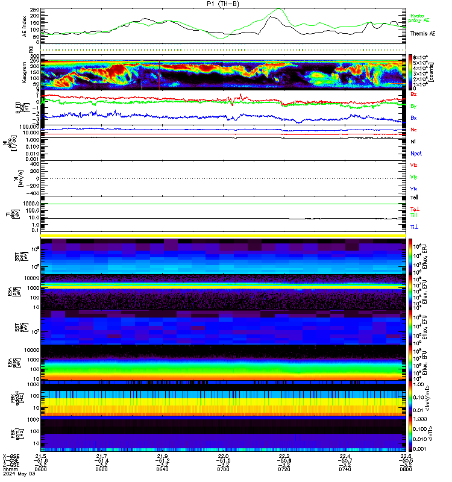
Task: Select the green Viy legend label
Action: coord(413,177)
